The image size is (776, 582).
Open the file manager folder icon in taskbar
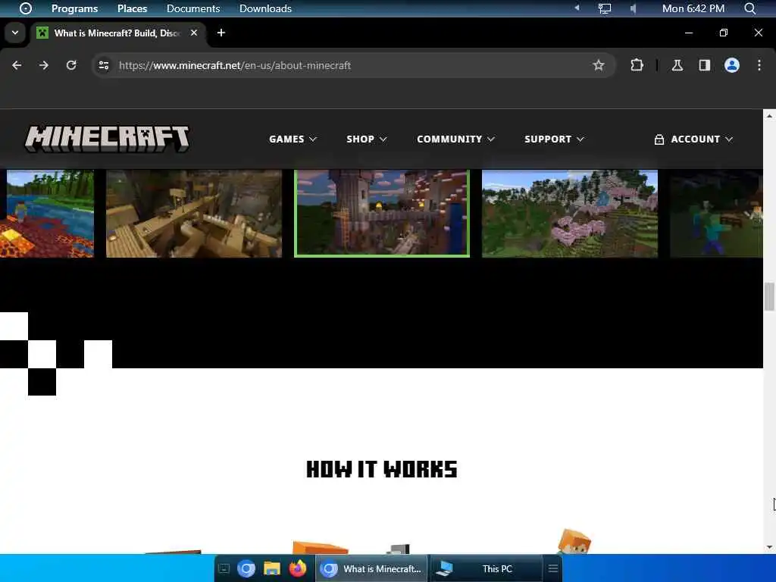[x=272, y=568]
